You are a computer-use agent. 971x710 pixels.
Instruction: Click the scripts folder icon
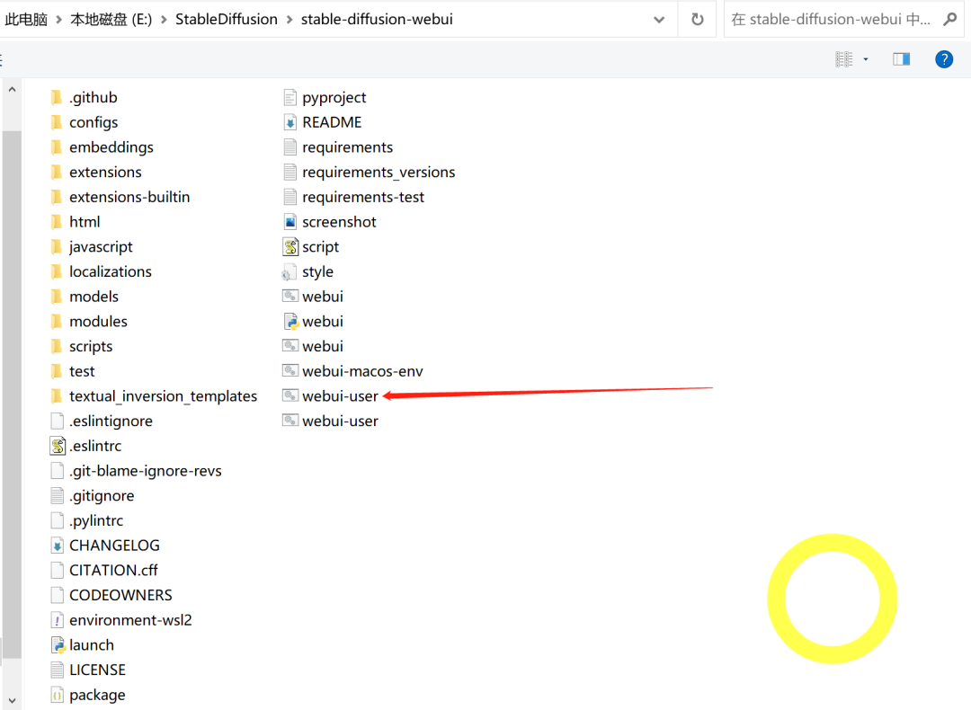click(x=57, y=346)
